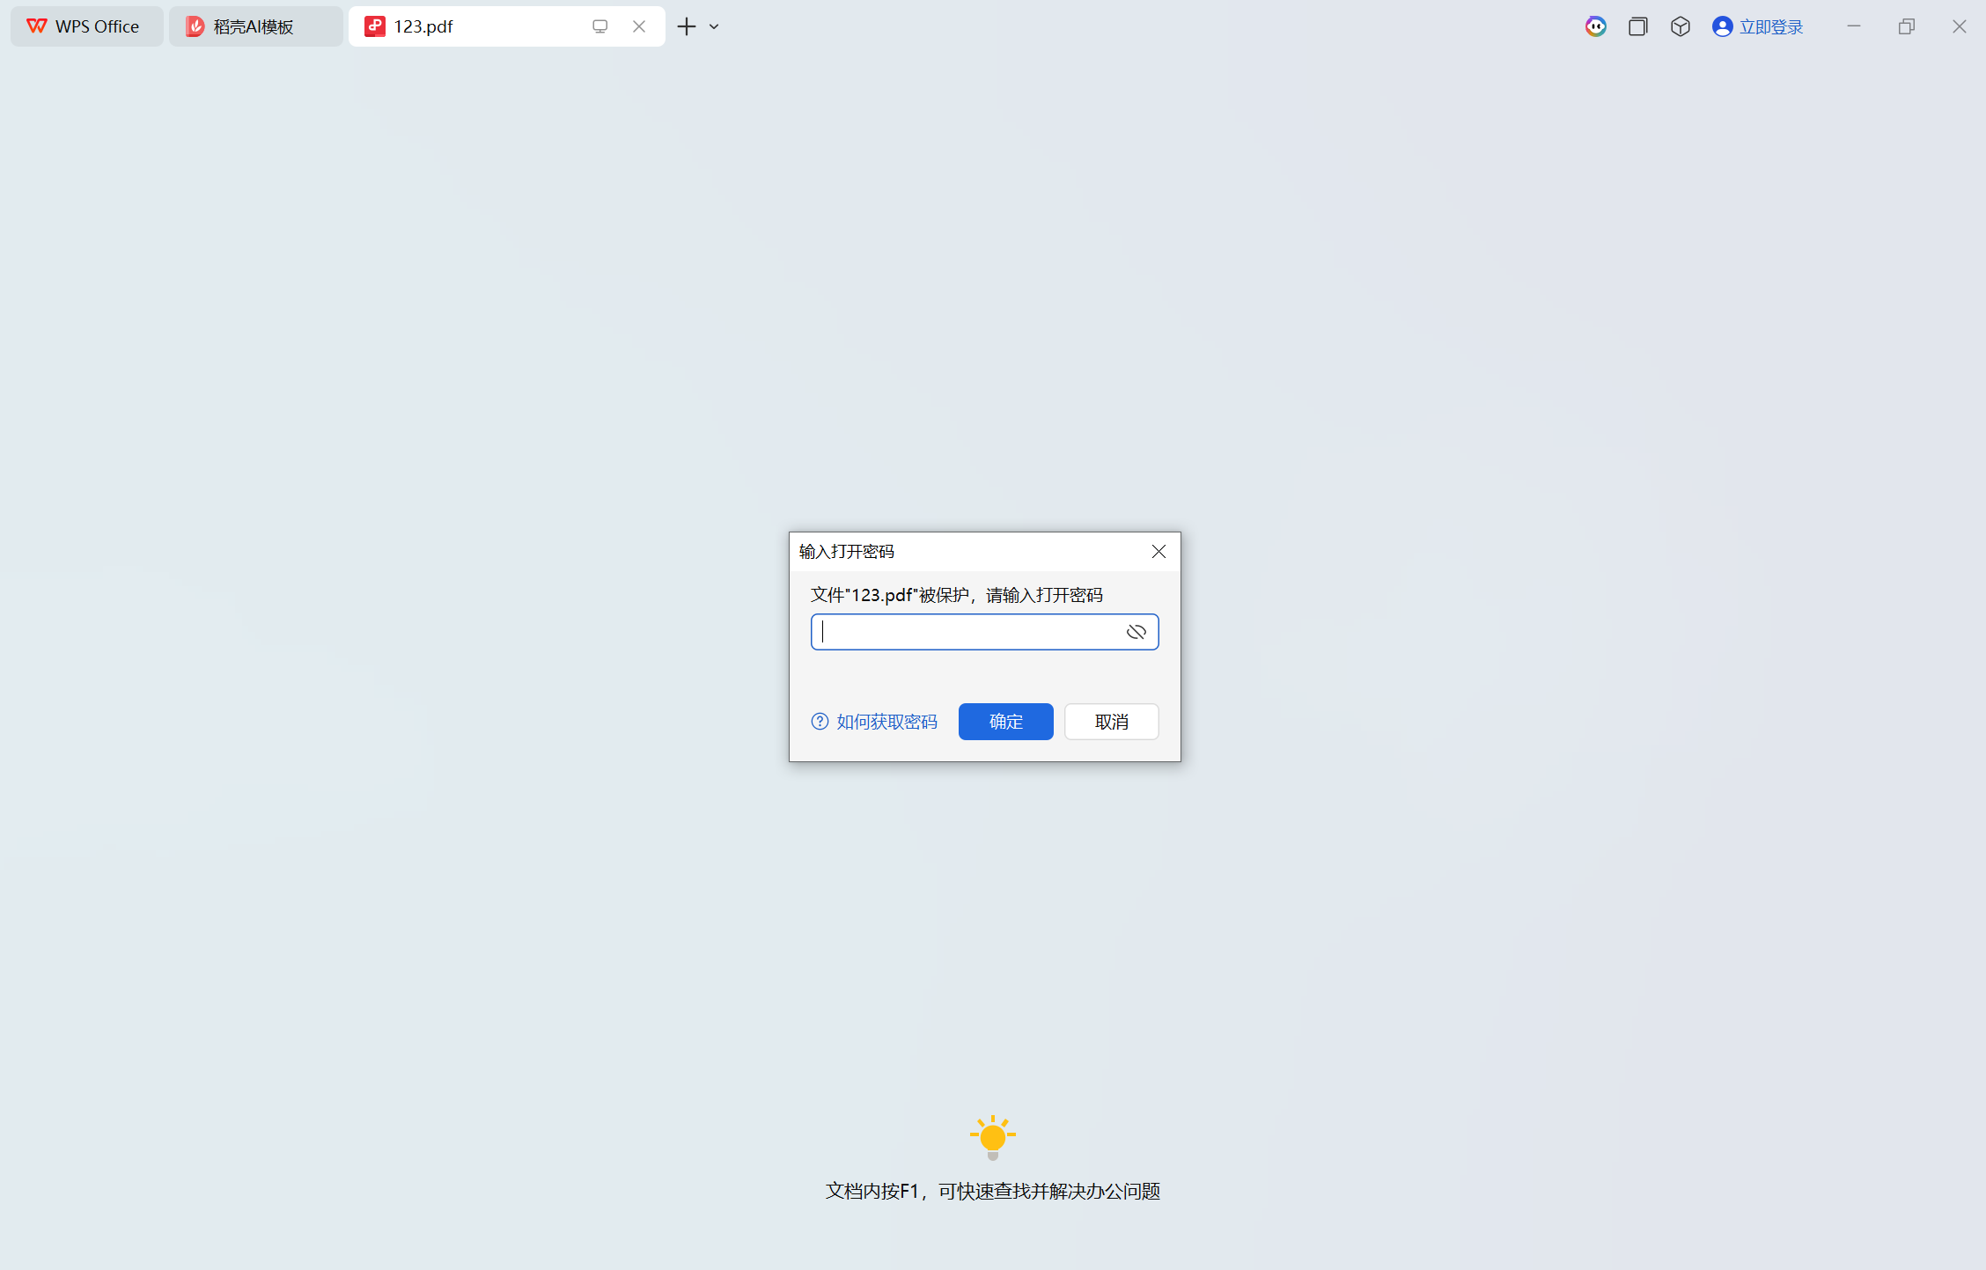Screen dimensions: 1986x1270
Task: Click the monitor icon on 123.pdf tab
Action: (x=600, y=26)
